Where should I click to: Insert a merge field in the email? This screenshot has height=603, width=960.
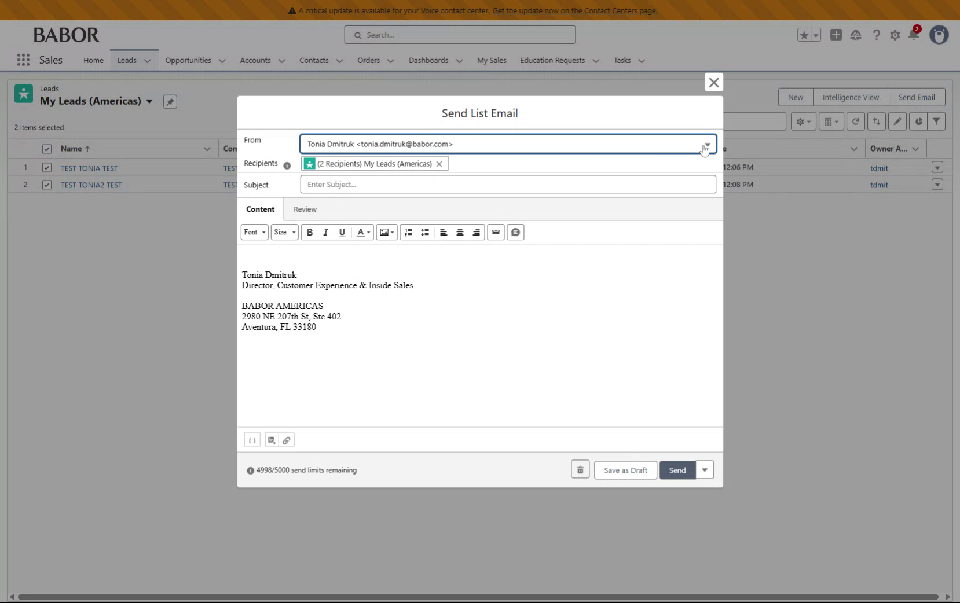pyautogui.click(x=252, y=440)
